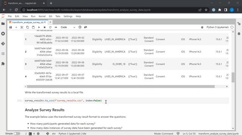Click the git branch icon in status bar

(x=48, y=133)
